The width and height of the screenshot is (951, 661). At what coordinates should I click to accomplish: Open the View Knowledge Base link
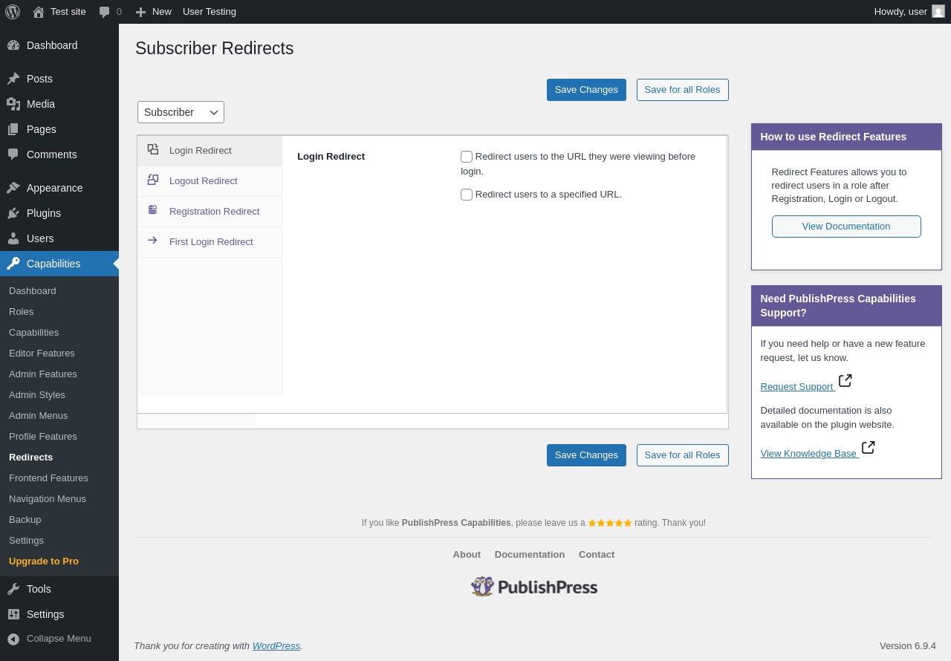(x=808, y=454)
